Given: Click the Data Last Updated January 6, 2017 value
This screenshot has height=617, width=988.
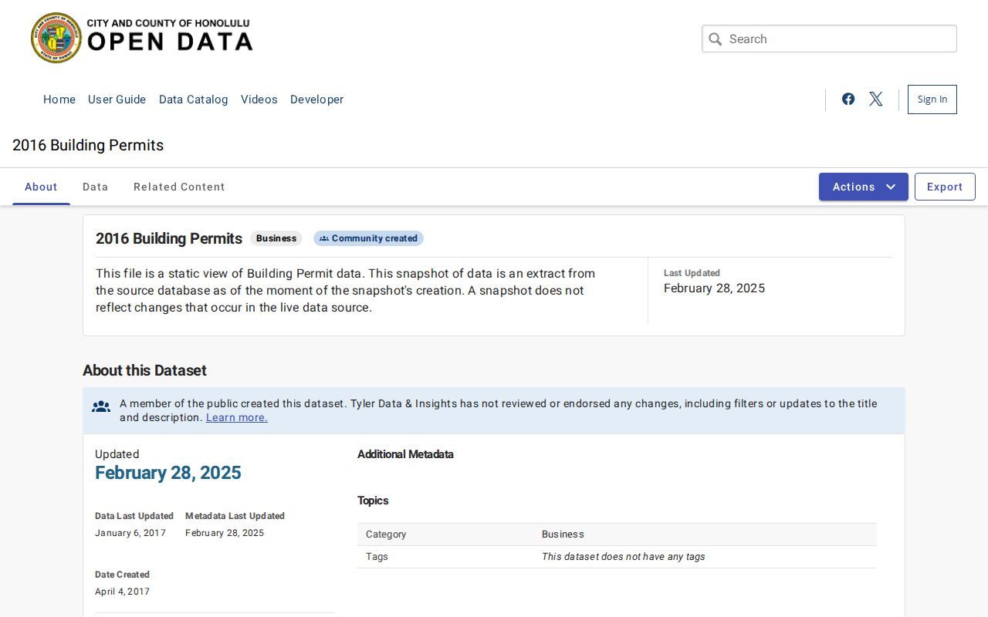Looking at the screenshot, I should [130, 533].
